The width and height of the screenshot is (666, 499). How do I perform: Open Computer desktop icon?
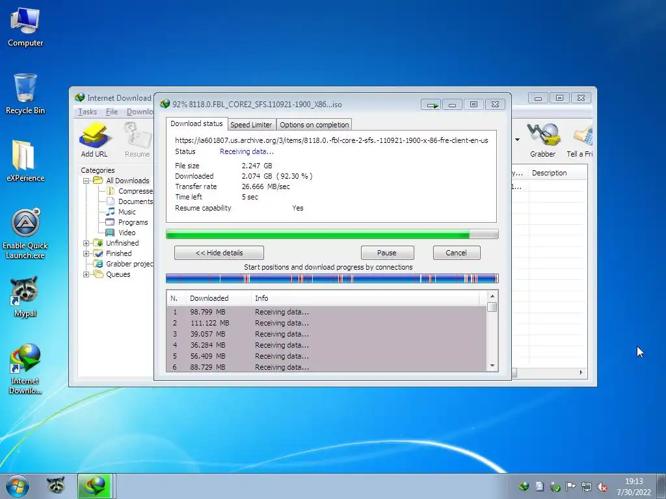tap(25, 27)
